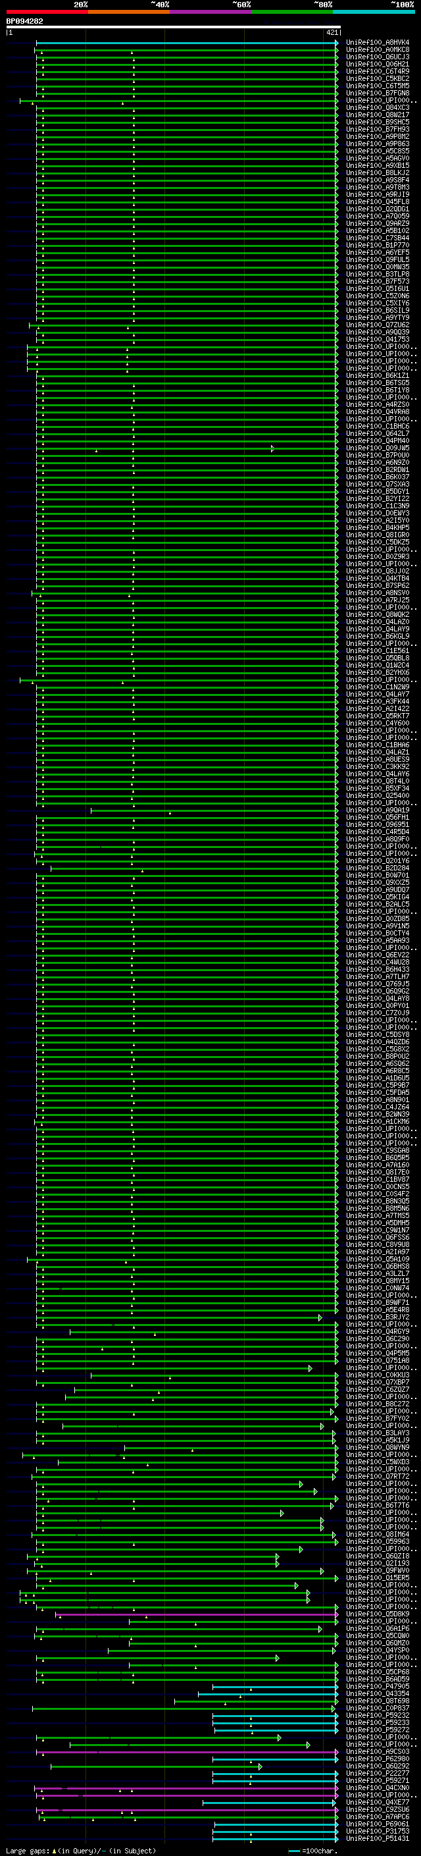Viewport: 421px width, 1856px height.
Task: Open hit UniRef100_Q84XC3
Action: tap(378, 107)
